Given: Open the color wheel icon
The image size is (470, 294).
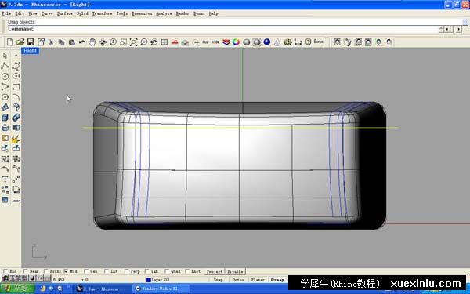Looking at the screenshot, I should coord(237,42).
